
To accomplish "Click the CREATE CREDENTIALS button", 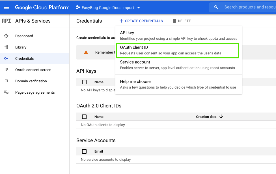I will pyautogui.click(x=141, y=21).
